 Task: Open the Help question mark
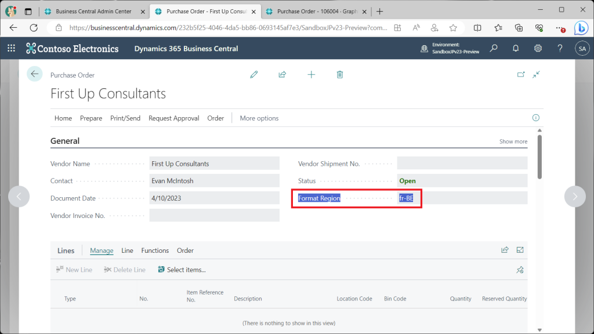point(560,49)
